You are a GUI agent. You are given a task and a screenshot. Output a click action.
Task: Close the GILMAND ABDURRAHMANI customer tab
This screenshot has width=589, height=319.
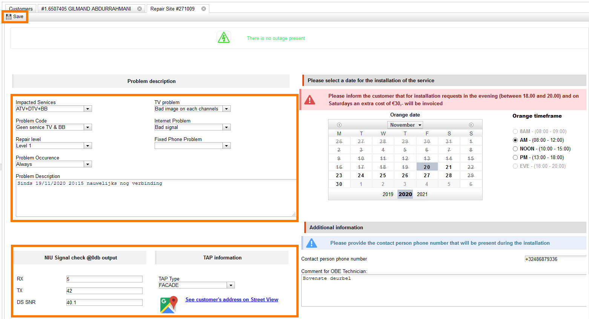coord(140,9)
